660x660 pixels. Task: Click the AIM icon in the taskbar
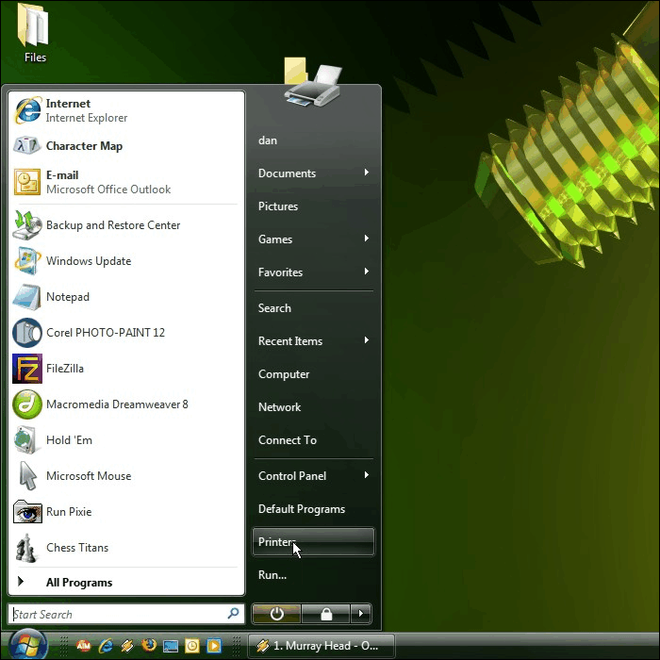83,646
